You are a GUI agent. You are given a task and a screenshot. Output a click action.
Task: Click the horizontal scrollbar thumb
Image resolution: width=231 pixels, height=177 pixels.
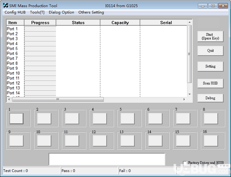point(58,99)
